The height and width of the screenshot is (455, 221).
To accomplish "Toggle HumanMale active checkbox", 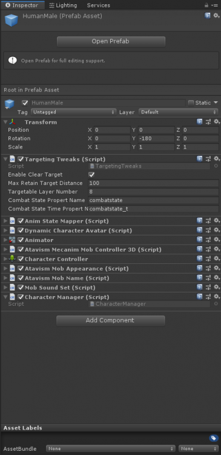I will tap(25, 103).
